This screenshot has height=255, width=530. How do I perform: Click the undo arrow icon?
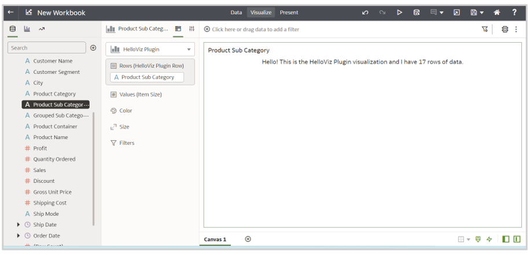[365, 13]
